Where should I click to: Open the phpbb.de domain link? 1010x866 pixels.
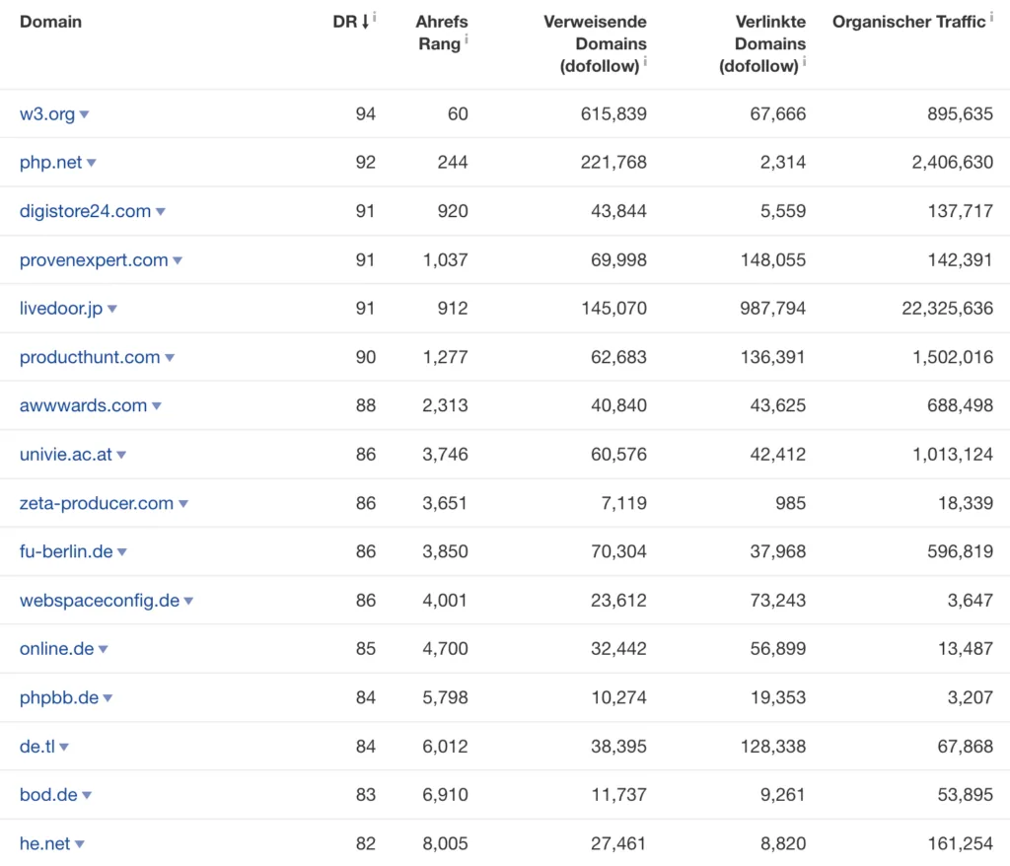click(59, 697)
